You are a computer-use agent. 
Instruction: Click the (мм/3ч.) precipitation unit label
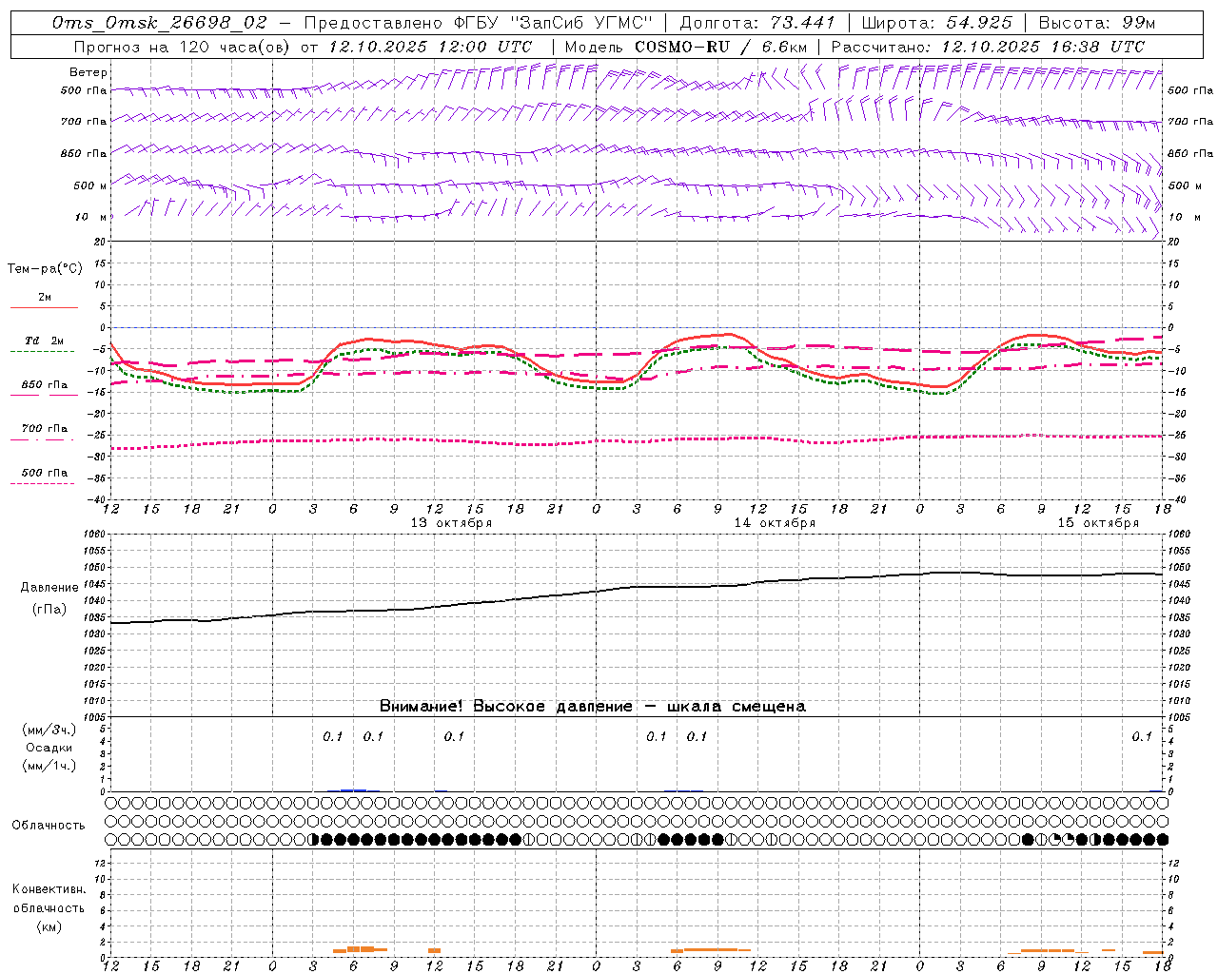(x=49, y=730)
